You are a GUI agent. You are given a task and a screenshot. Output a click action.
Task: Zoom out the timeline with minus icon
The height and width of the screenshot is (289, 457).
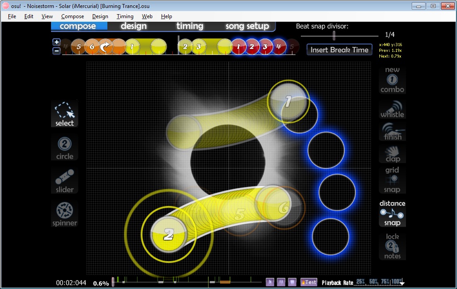(x=56, y=51)
